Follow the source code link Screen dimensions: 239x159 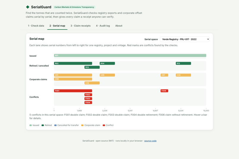150,141
